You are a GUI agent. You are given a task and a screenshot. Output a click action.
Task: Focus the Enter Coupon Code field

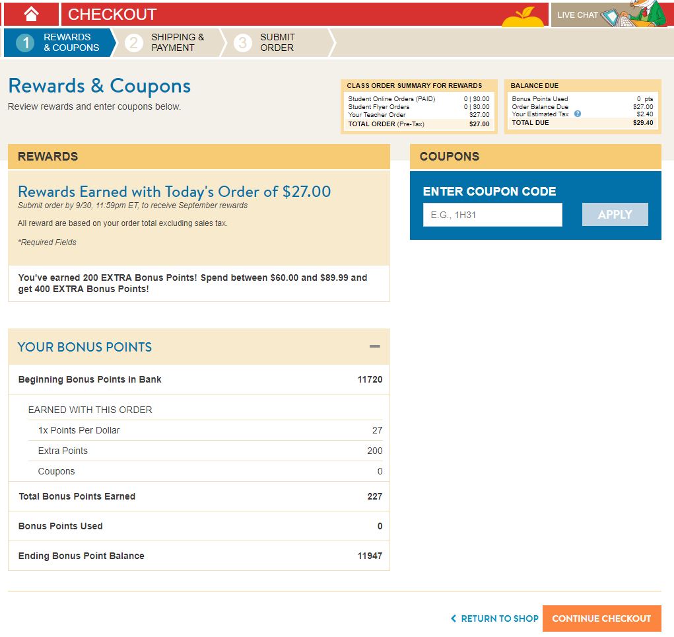point(492,215)
